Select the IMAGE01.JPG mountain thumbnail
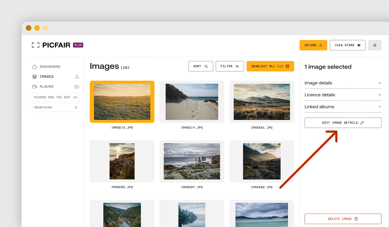This screenshot has width=389, height=227. pos(262,102)
